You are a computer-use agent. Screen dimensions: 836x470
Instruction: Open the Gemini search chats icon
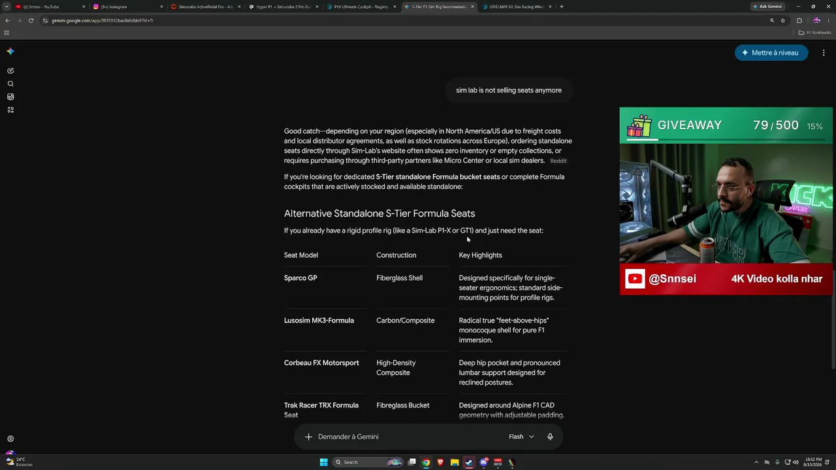10,84
